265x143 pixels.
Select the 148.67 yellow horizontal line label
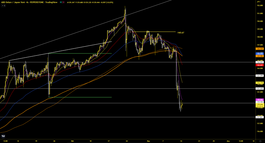click(x=181, y=32)
